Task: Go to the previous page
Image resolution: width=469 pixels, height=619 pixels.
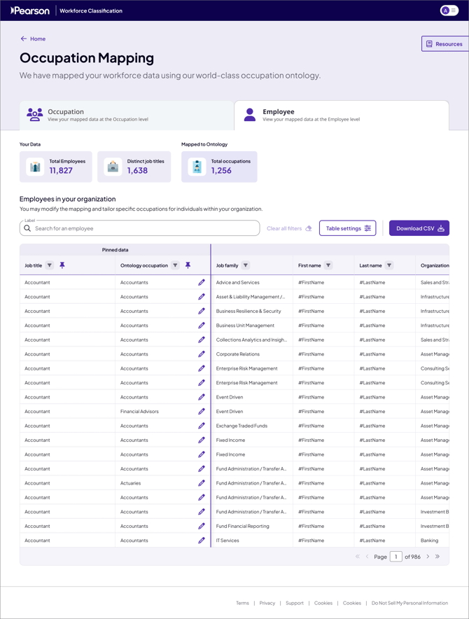Action: click(x=367, y=557)
